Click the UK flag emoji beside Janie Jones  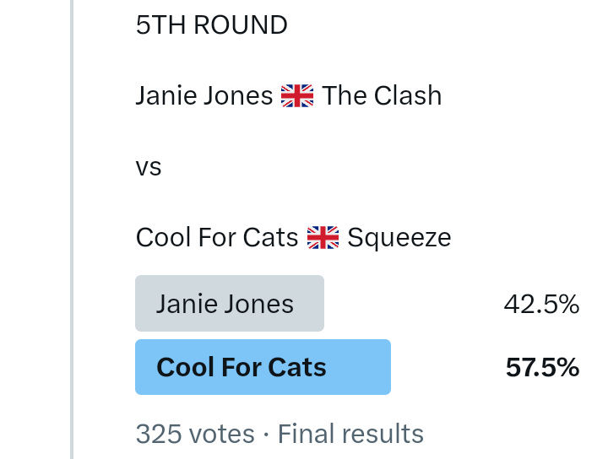[x=296, y=96]
